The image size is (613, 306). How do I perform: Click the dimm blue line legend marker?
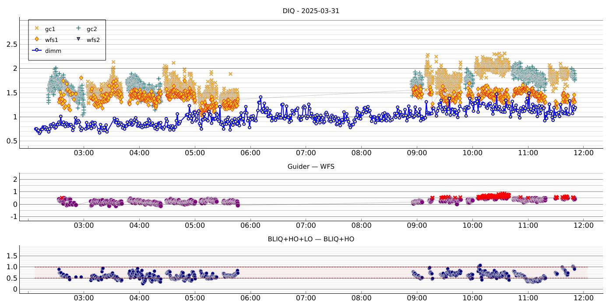pyautogui.click(x=37, y=50)
